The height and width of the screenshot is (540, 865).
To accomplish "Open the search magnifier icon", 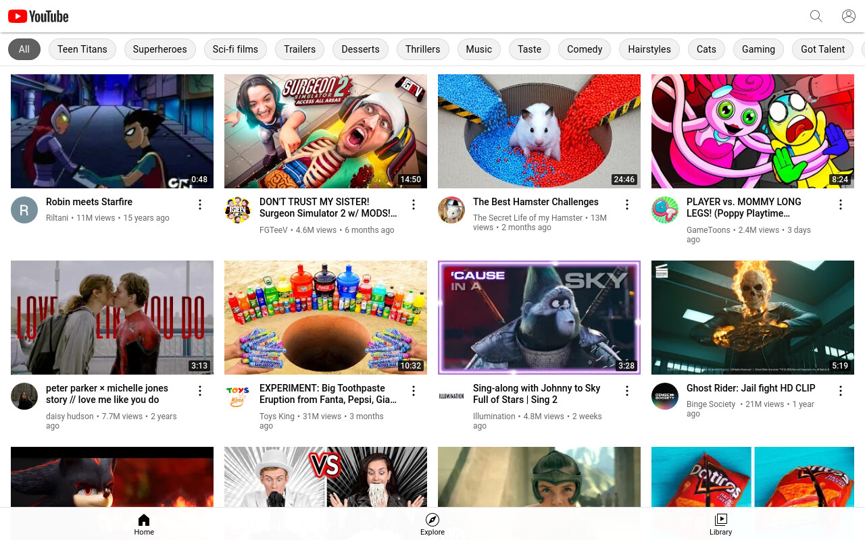I will 816,16.
